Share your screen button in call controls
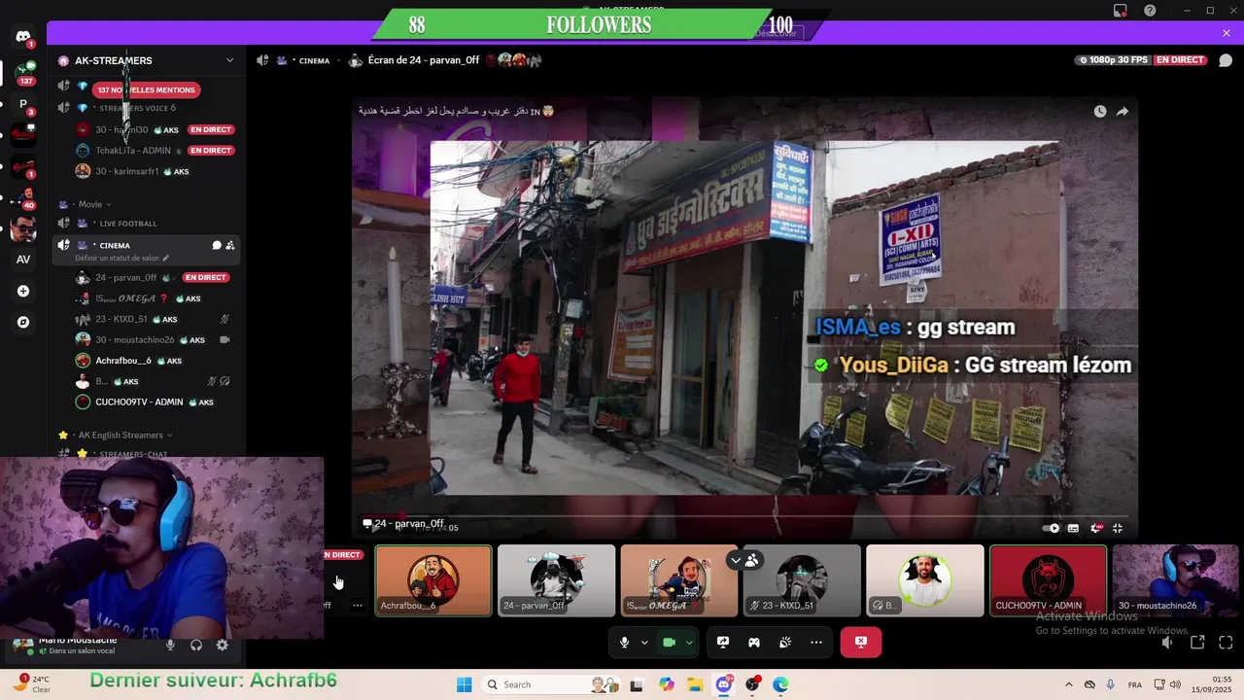This screenshot has width=1244, height=700. coord(723,643)
